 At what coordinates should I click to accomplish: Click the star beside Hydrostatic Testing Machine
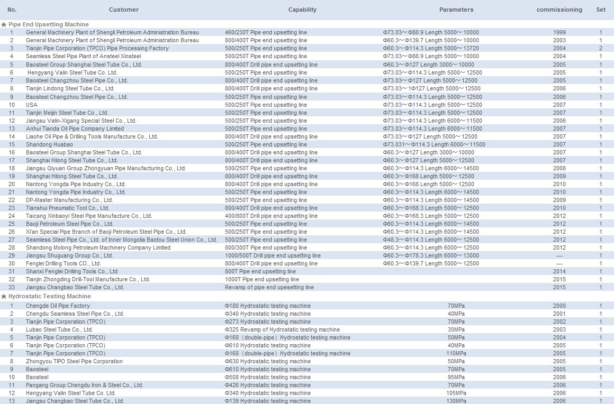tap(4, 297)
